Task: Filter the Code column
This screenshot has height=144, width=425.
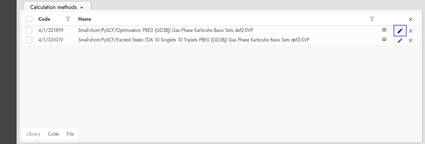Action: 68,19
